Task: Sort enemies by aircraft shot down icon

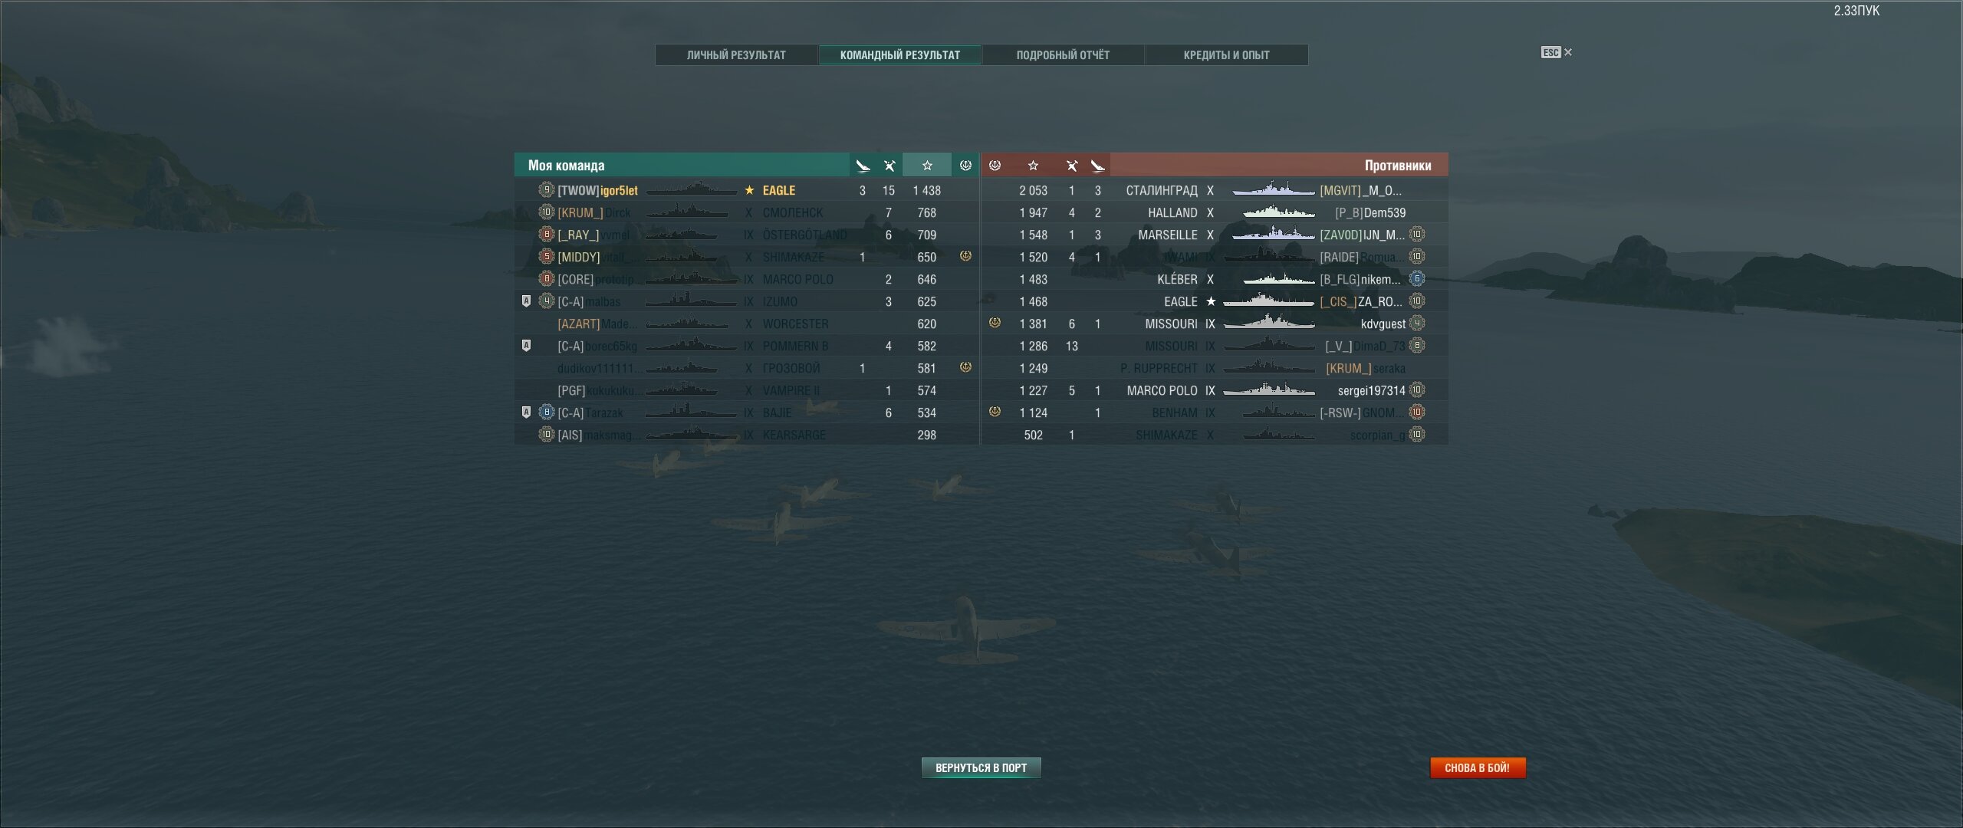Action: (1071, 166)
